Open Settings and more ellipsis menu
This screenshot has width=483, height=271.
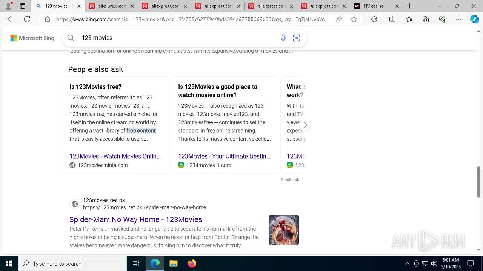[459, 19]
